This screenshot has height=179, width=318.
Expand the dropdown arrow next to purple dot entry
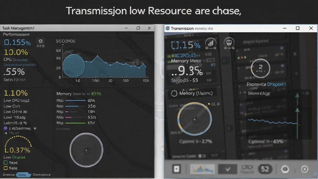(35, 129)
